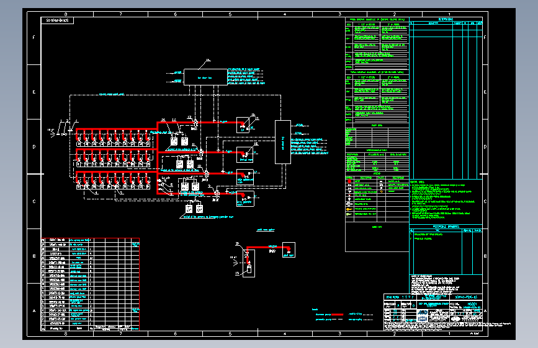
Task: Select the discharge box on the uppermost red pipe
Action: pyautogui.click(x=243, y=125)
